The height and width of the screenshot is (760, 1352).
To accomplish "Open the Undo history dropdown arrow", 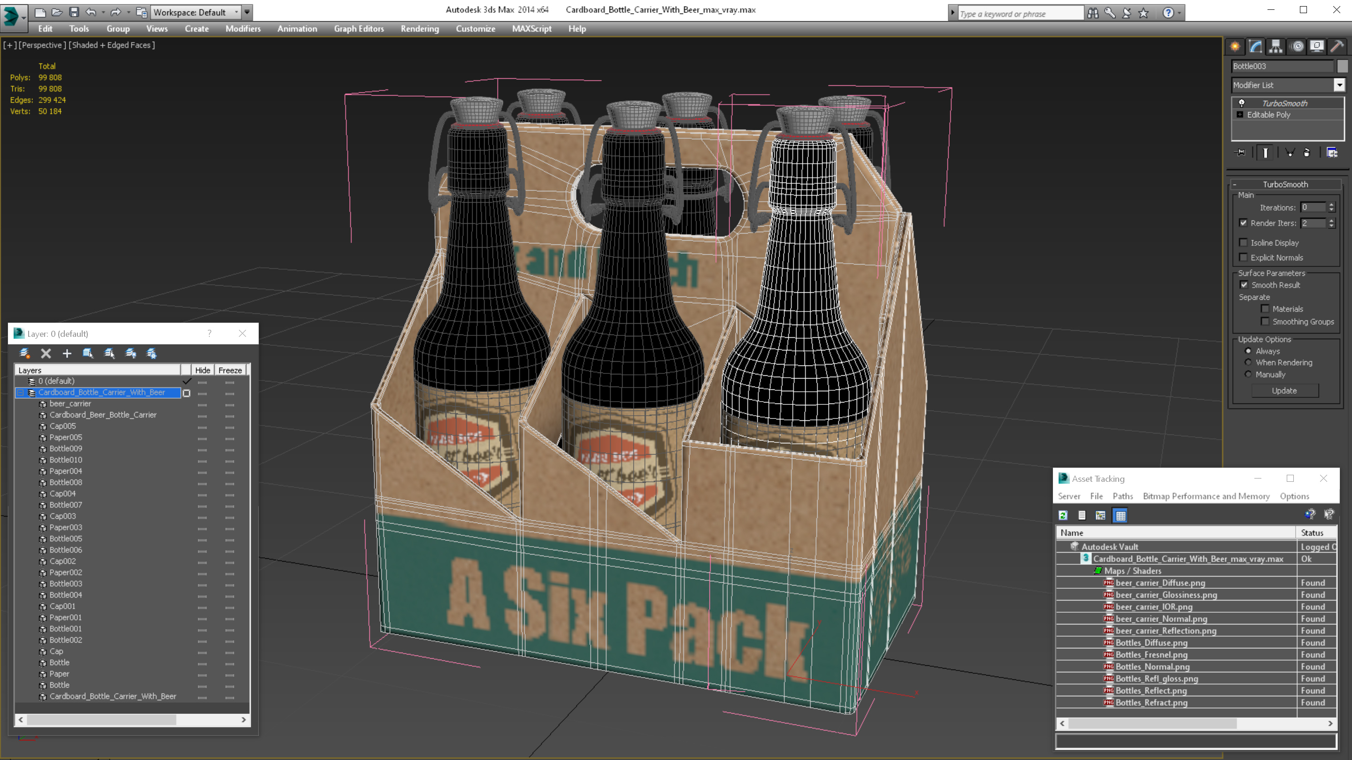I will click(x=103, y=12).
